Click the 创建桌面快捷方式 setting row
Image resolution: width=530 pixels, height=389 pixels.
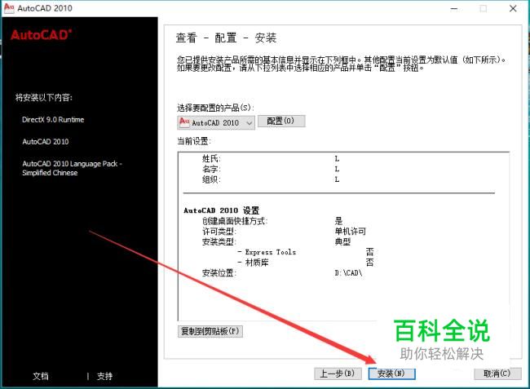pos(272,221)
